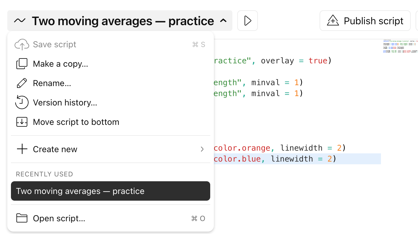Choose Make a copy… option
Viewport: 418px width, 234px height.
(x=111, y=64)
